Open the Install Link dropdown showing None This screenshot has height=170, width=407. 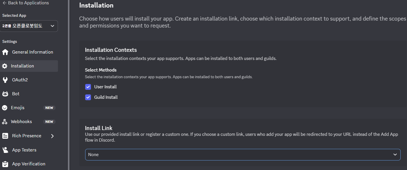pyautogui.click(x=243, y=155)
